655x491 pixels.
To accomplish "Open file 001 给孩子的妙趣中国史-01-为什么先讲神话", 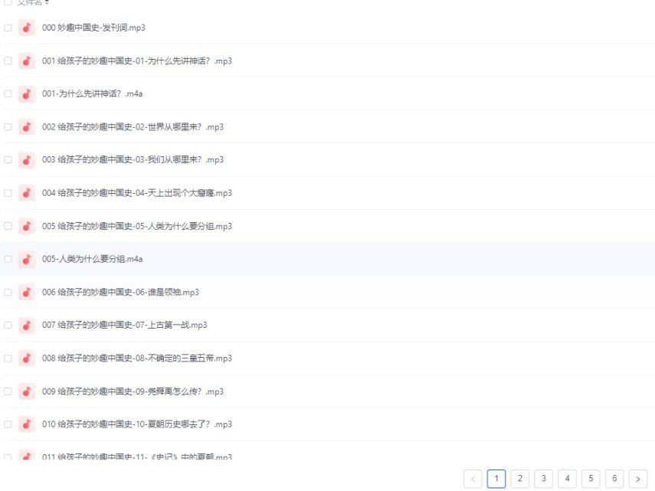I will pos(136,61).
